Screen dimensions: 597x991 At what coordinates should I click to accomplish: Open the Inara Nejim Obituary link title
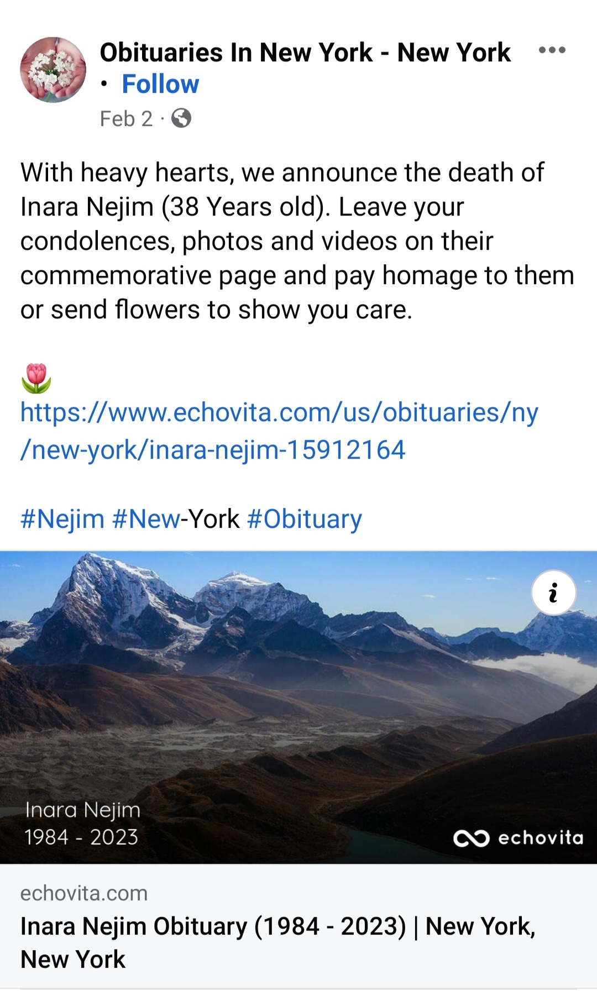point(277,942)
